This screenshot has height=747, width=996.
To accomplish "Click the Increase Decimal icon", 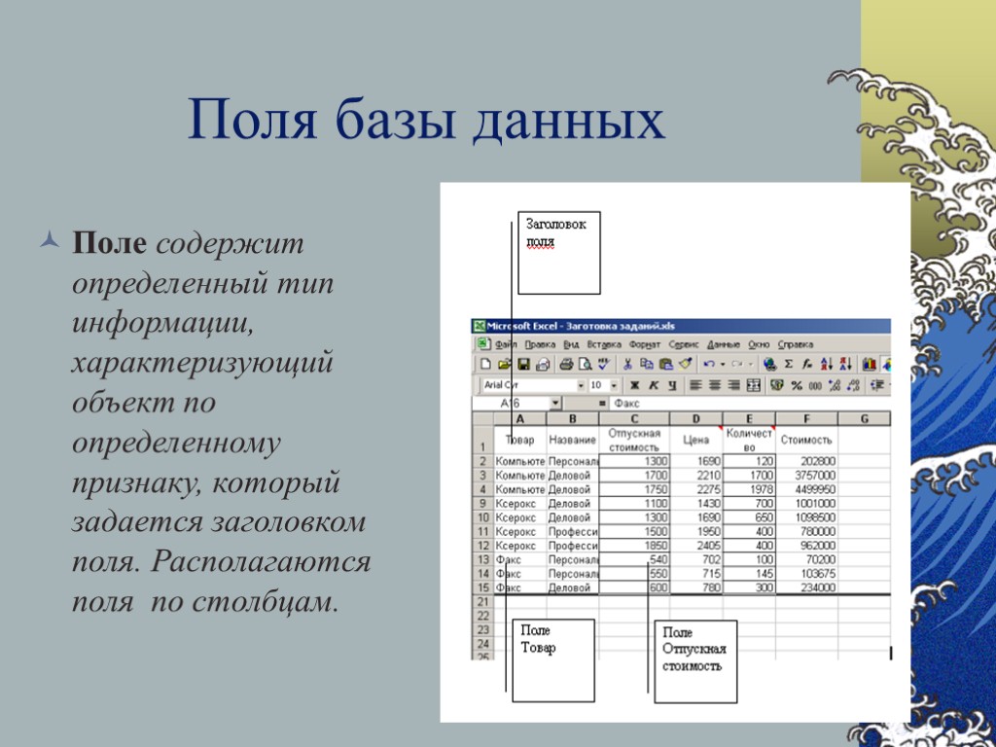I will [834, 385].
